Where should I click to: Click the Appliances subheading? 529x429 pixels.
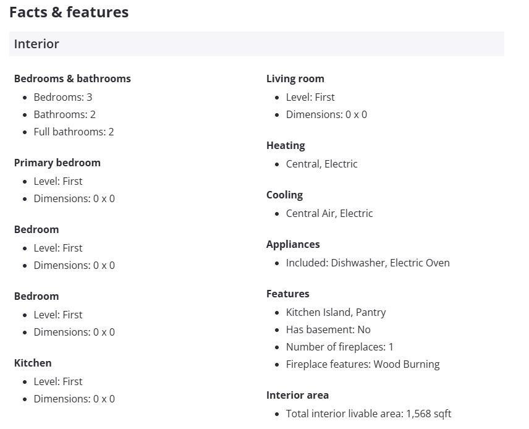(293, 244)
